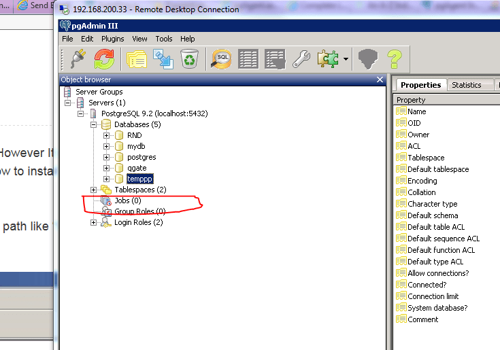Open the Plugins menu
Image resolution: width=500 pixels, height=350 pixels.
[x=113, y=39]
